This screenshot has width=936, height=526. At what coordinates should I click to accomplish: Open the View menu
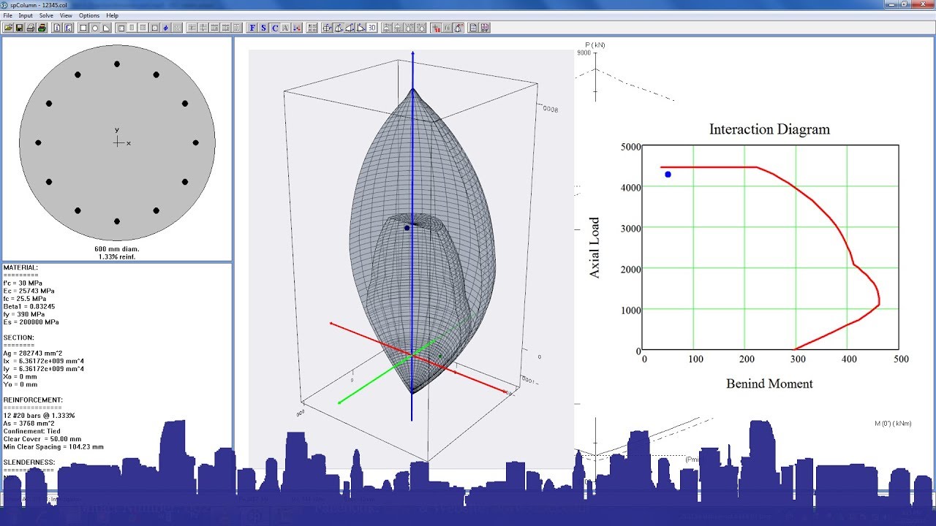coord(66,15)
